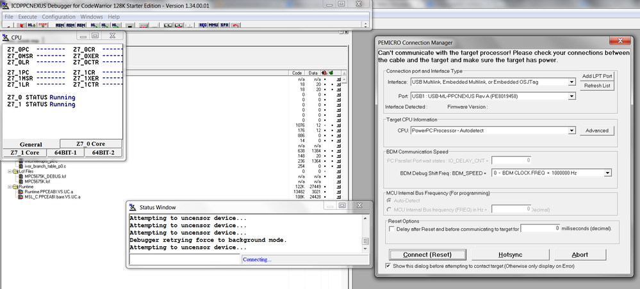
Task: Click the popup icon on the 108K 24428 row
Action: pos(339,196)
